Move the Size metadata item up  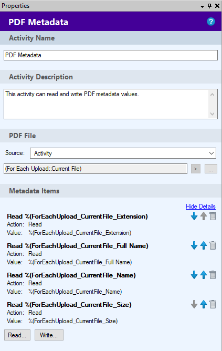point(204,304)
